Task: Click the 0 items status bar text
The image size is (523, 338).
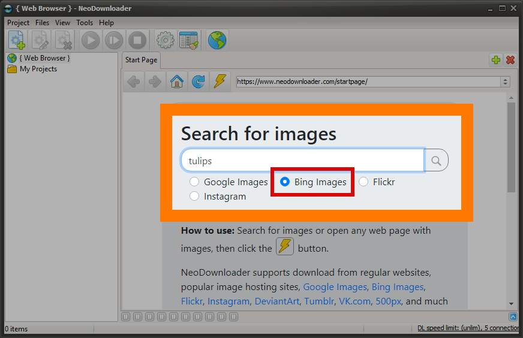Action: tap(16, 329)
